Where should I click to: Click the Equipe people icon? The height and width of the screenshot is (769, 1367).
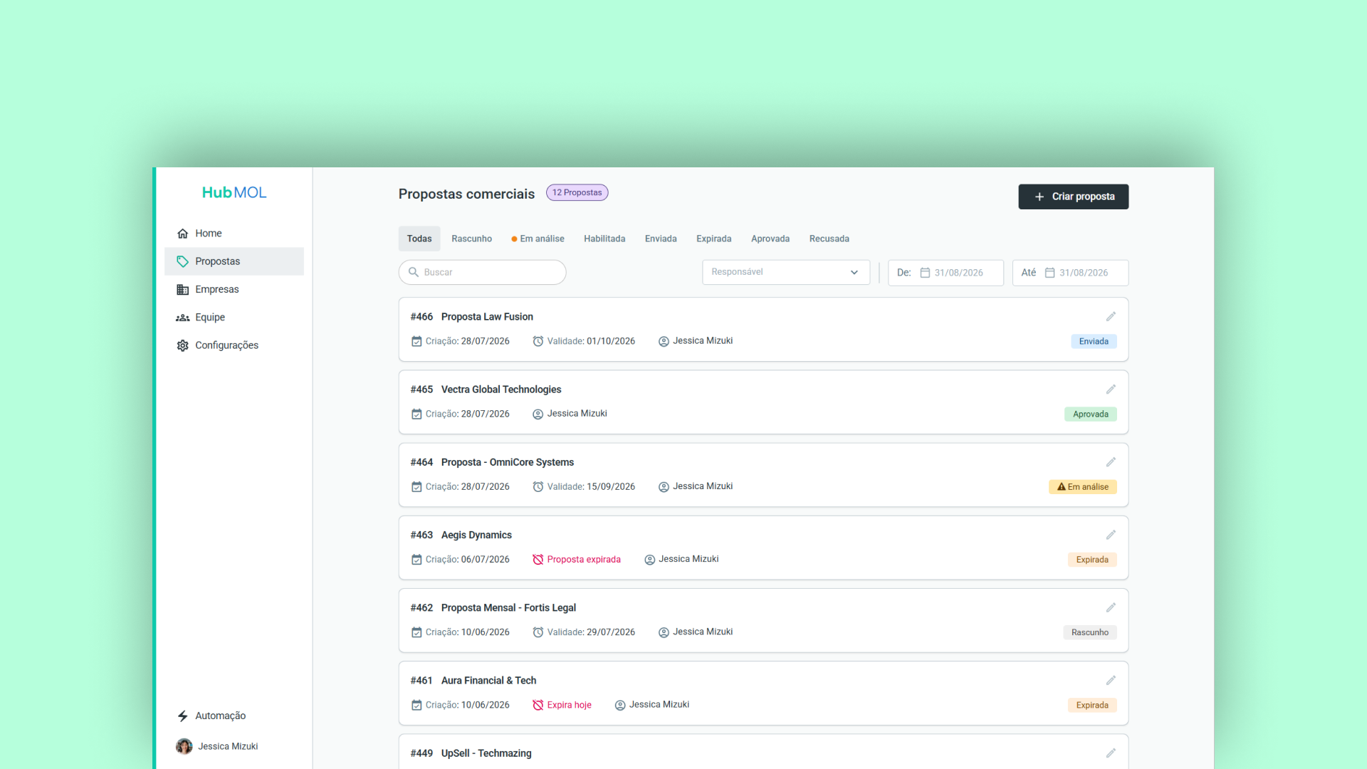(183, 318)
